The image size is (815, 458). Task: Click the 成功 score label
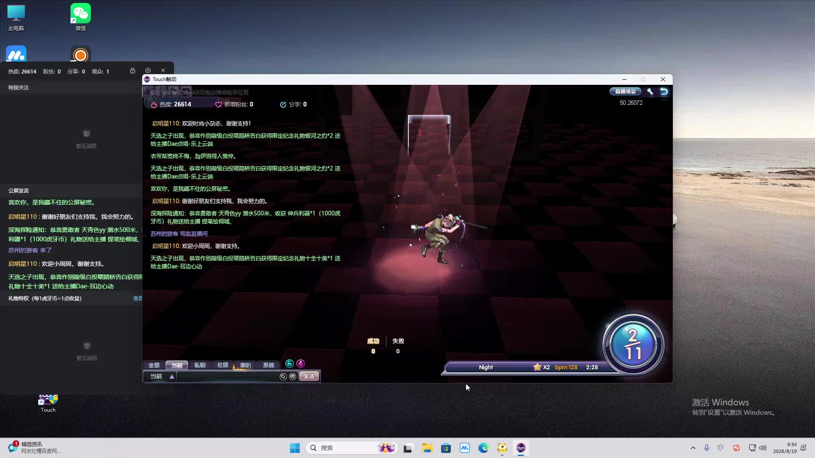tap(373, 341)
